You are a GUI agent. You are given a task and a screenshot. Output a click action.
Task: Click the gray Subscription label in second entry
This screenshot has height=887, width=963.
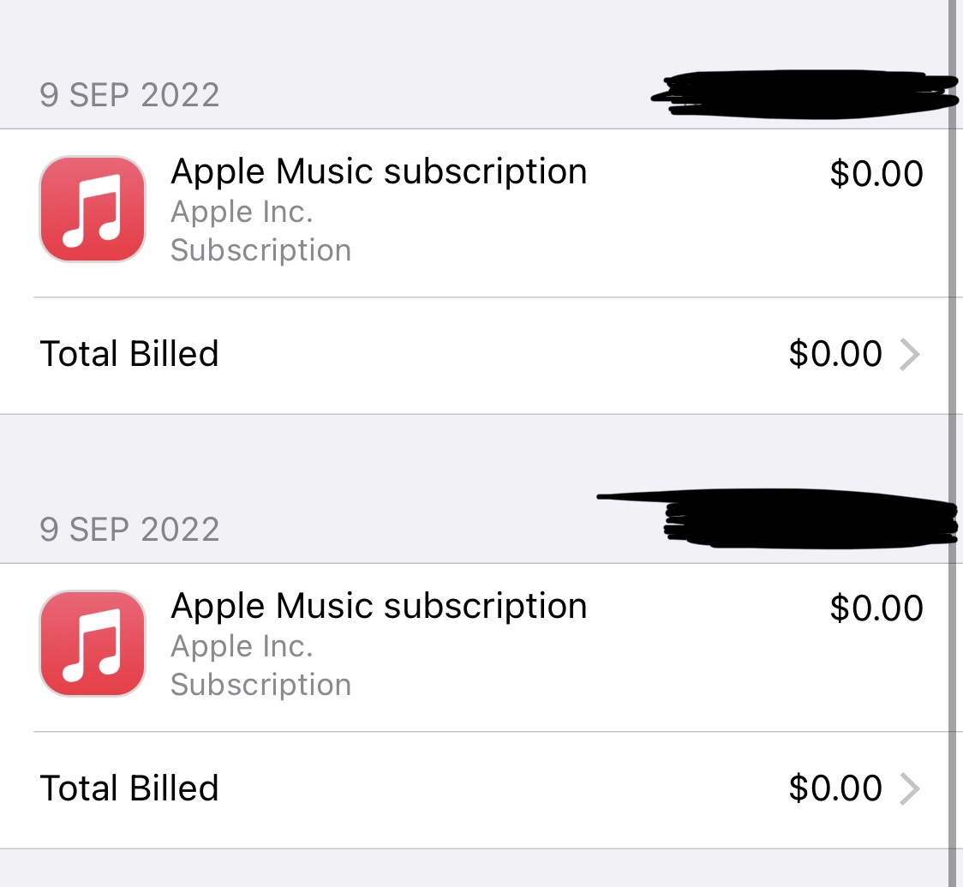click(260, 685)
